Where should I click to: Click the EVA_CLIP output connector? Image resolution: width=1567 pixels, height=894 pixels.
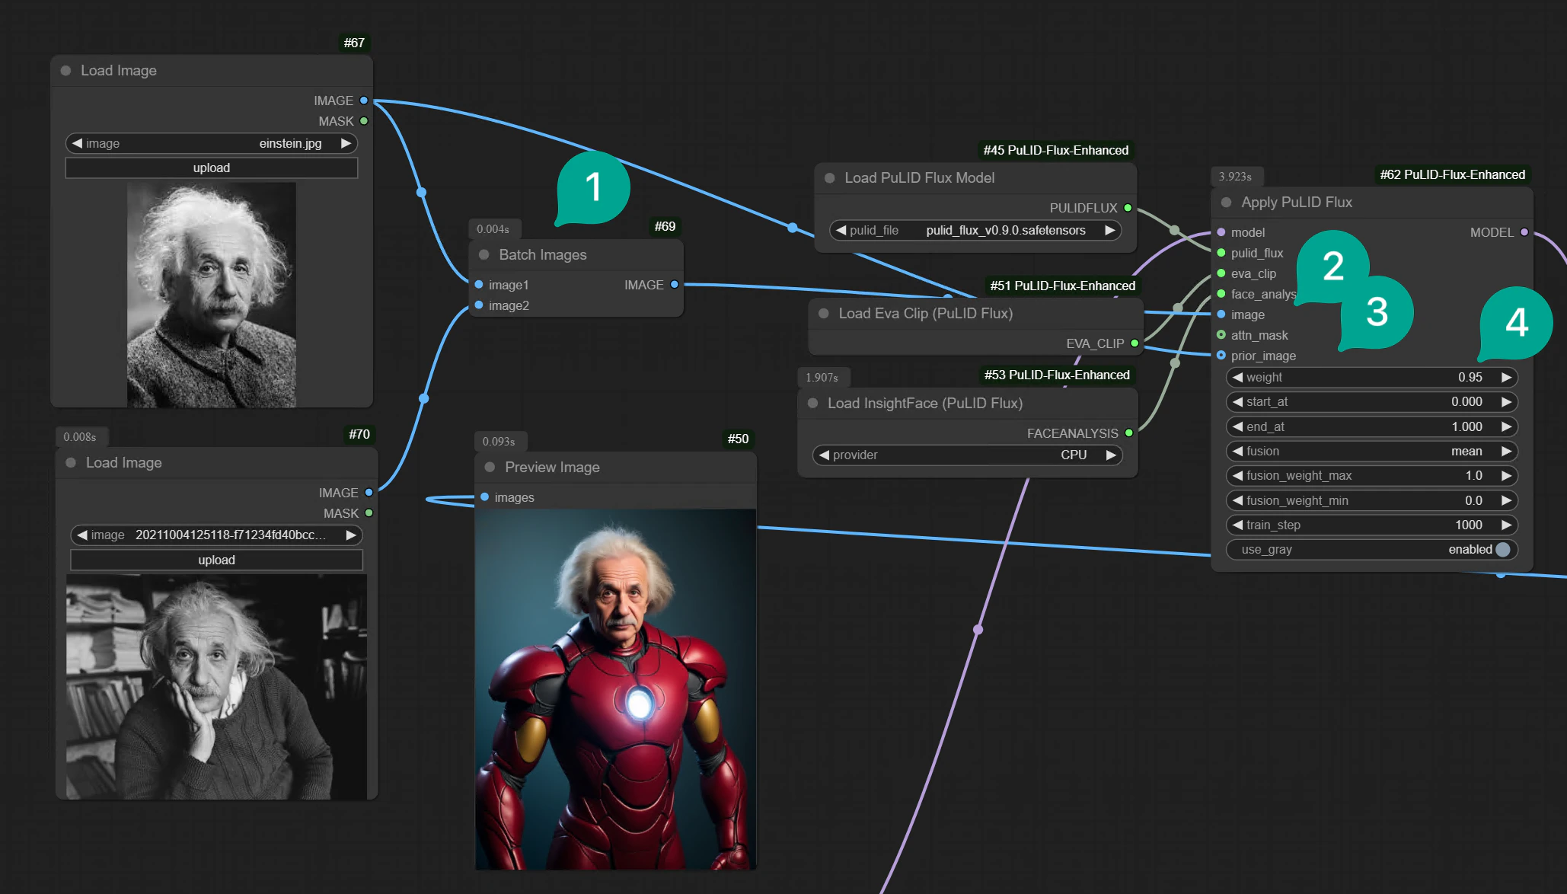coord(1135,343)
